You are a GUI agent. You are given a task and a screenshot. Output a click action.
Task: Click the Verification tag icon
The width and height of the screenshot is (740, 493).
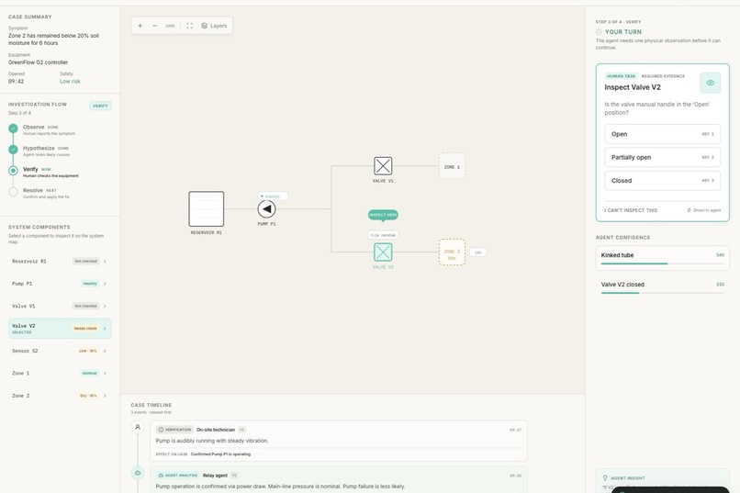pyautogui.click(x=161, y=430)
